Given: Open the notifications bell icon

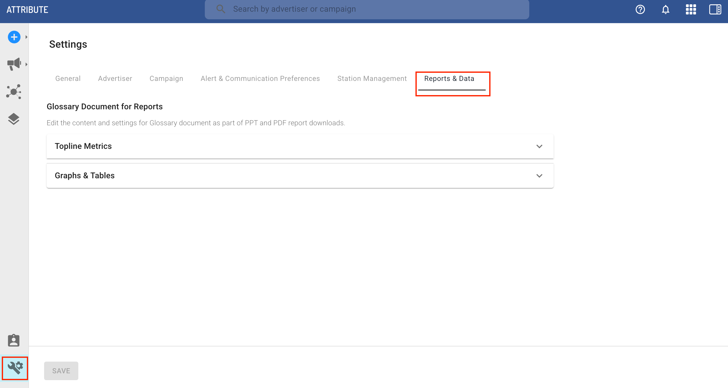Looking at the screenshot, I should [666, 10].
